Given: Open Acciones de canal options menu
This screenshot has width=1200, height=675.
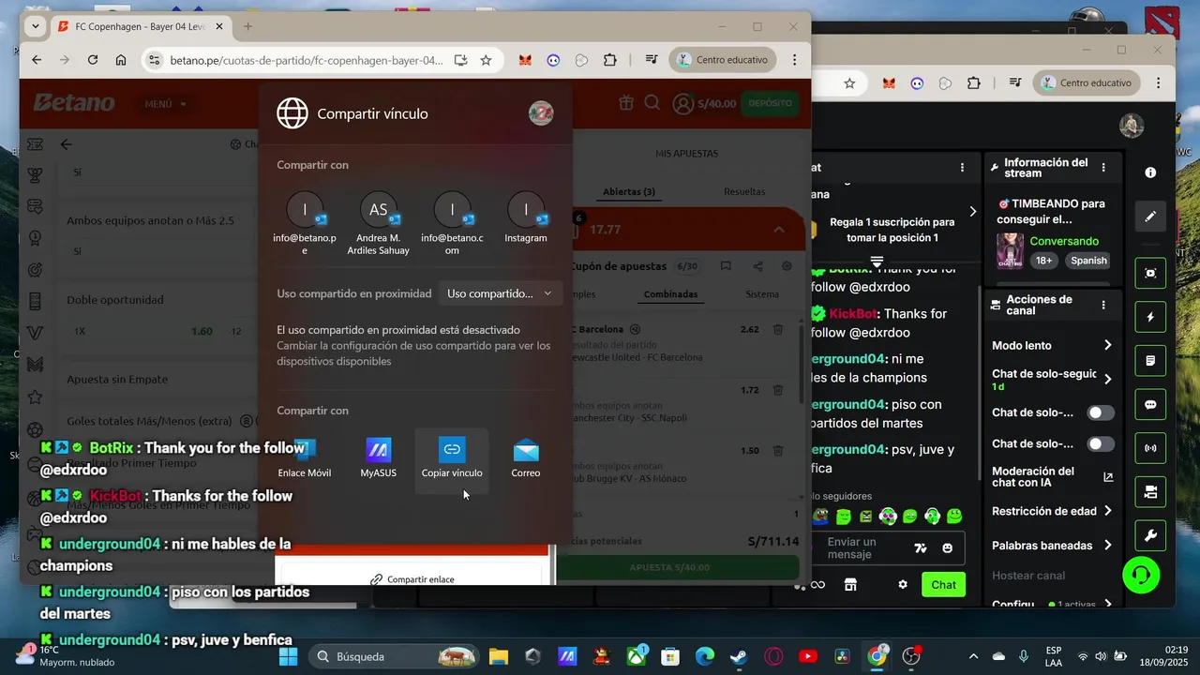Looking at the screenshot, I should click(x=1103, y=305).
